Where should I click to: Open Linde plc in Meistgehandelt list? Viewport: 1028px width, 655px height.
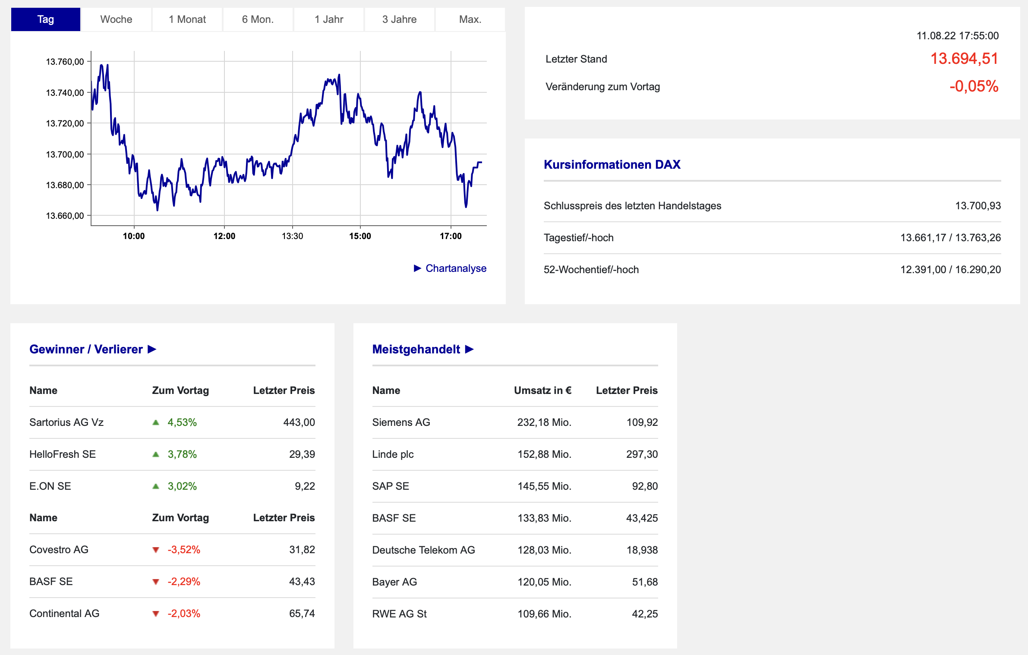pyautogui.click(x=393, y=454)
